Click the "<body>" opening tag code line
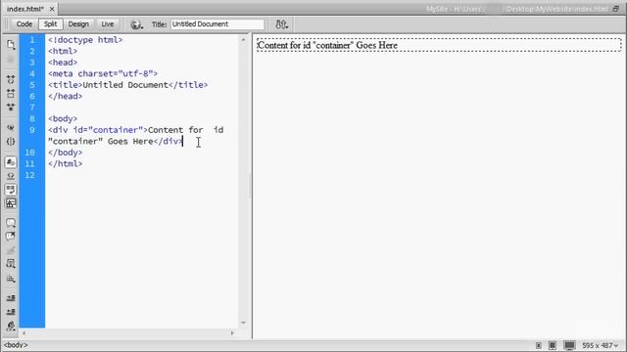Screen dimensions: 627x352 63,119
